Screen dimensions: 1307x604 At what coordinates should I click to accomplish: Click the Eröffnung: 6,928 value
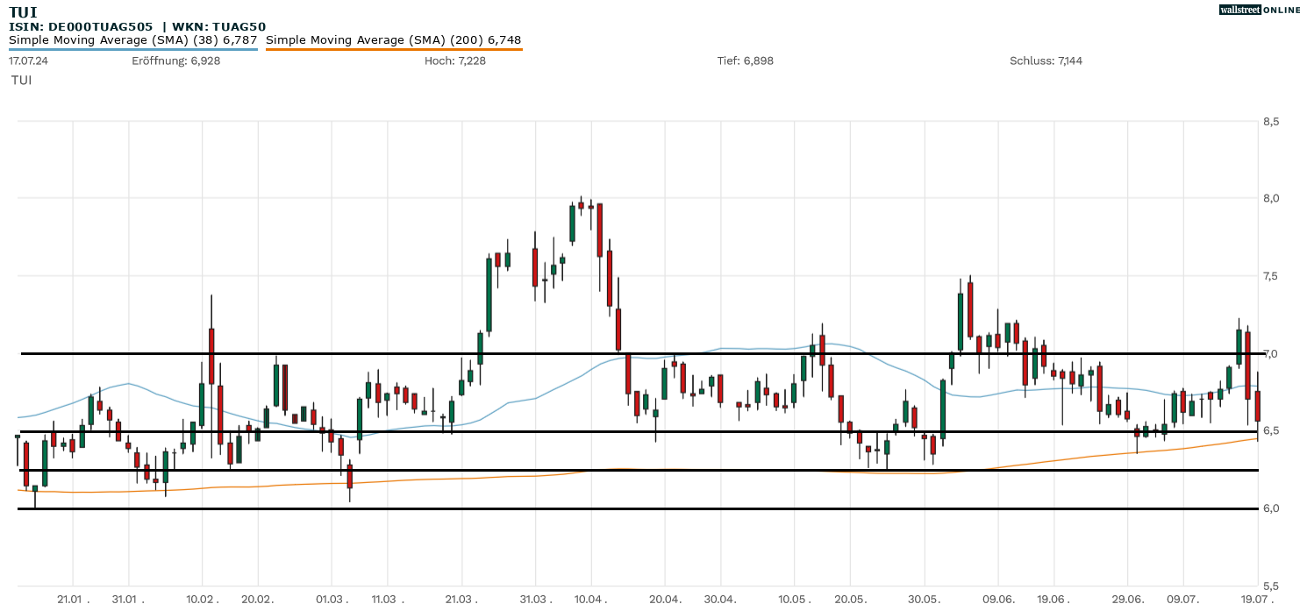(x=176, y=61)
